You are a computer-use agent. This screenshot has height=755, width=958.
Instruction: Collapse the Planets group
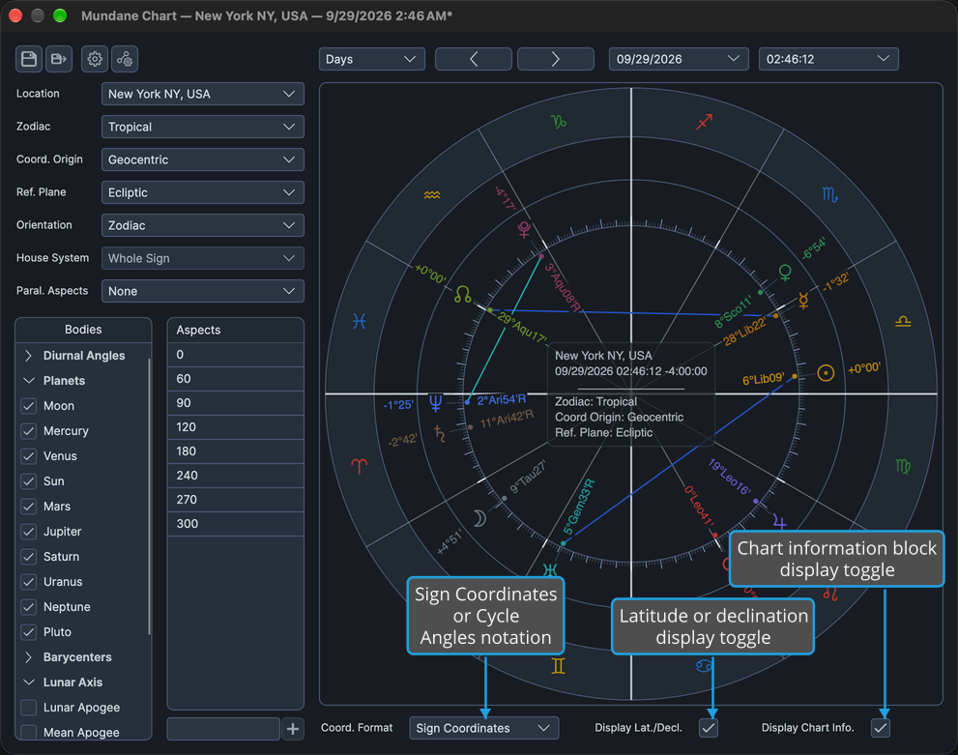click(28, 381)
